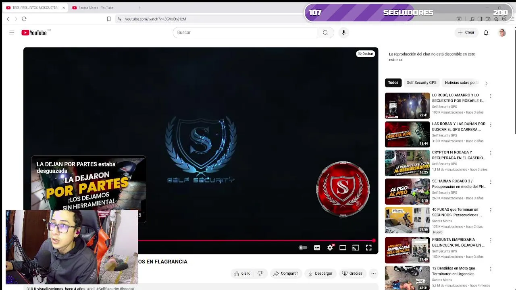Cast the video to a TV
The height and width of the screenshot is (290, 516).
coord(356,248)
